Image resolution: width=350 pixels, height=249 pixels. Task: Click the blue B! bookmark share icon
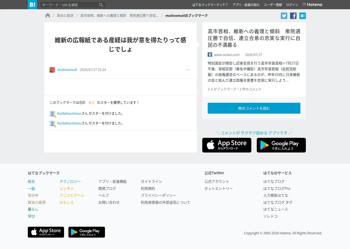pos(303,16)
